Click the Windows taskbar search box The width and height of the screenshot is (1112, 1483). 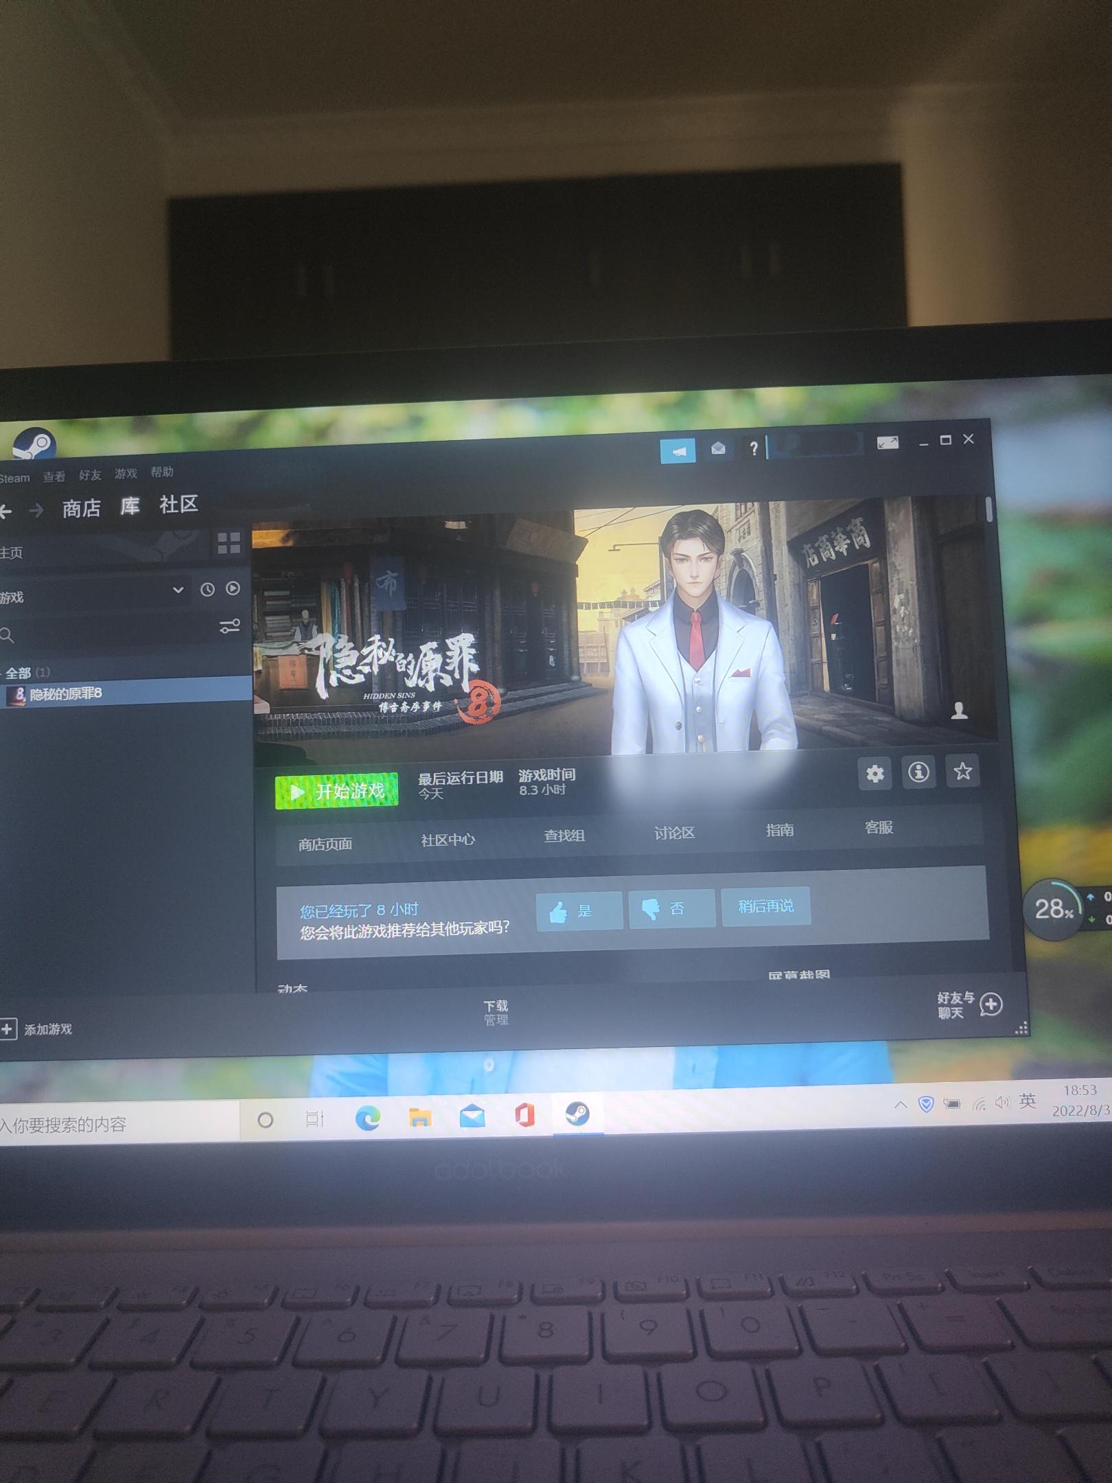click(x=118, y=1124)
